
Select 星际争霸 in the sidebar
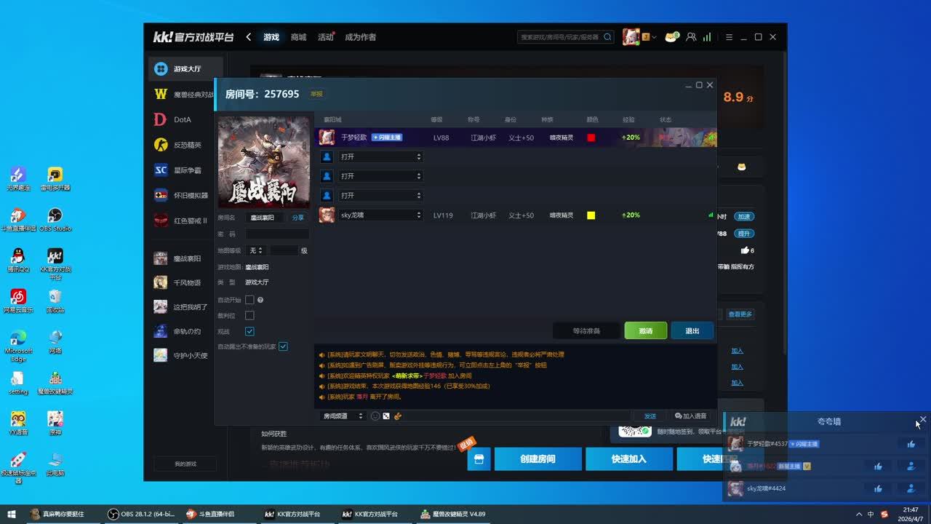tap(182, 170)
